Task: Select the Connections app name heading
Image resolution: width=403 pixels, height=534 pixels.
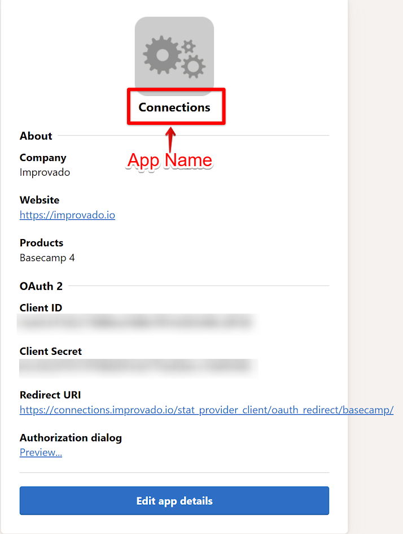Action: pyautogui.click(x=174, y=107)
